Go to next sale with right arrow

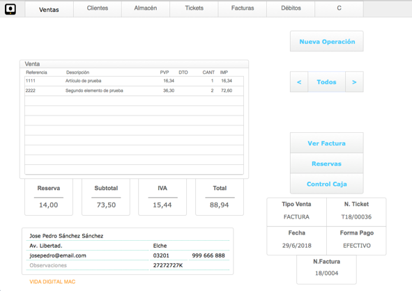(354, 82)
